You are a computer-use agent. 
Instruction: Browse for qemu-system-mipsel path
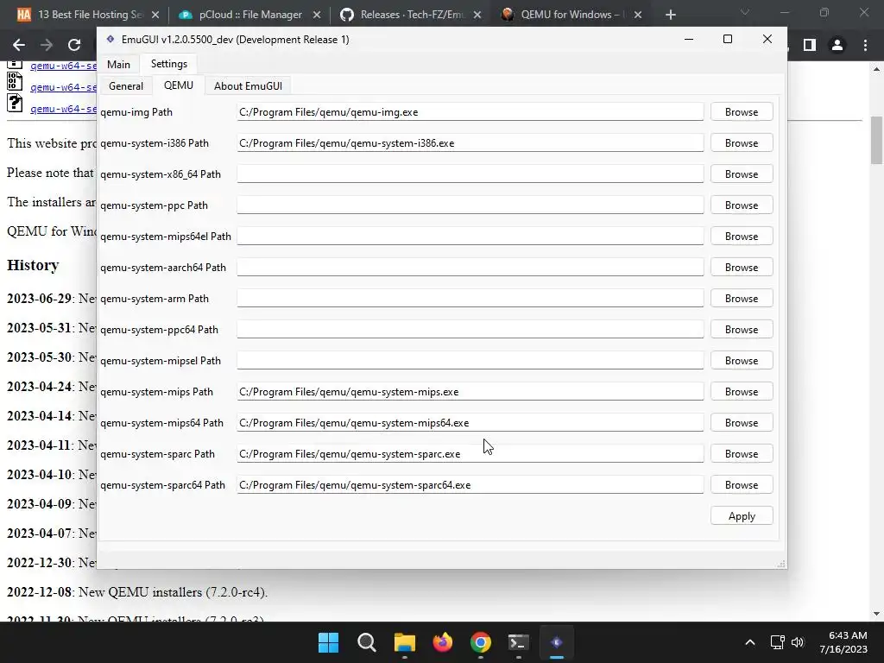pos(742,360)
